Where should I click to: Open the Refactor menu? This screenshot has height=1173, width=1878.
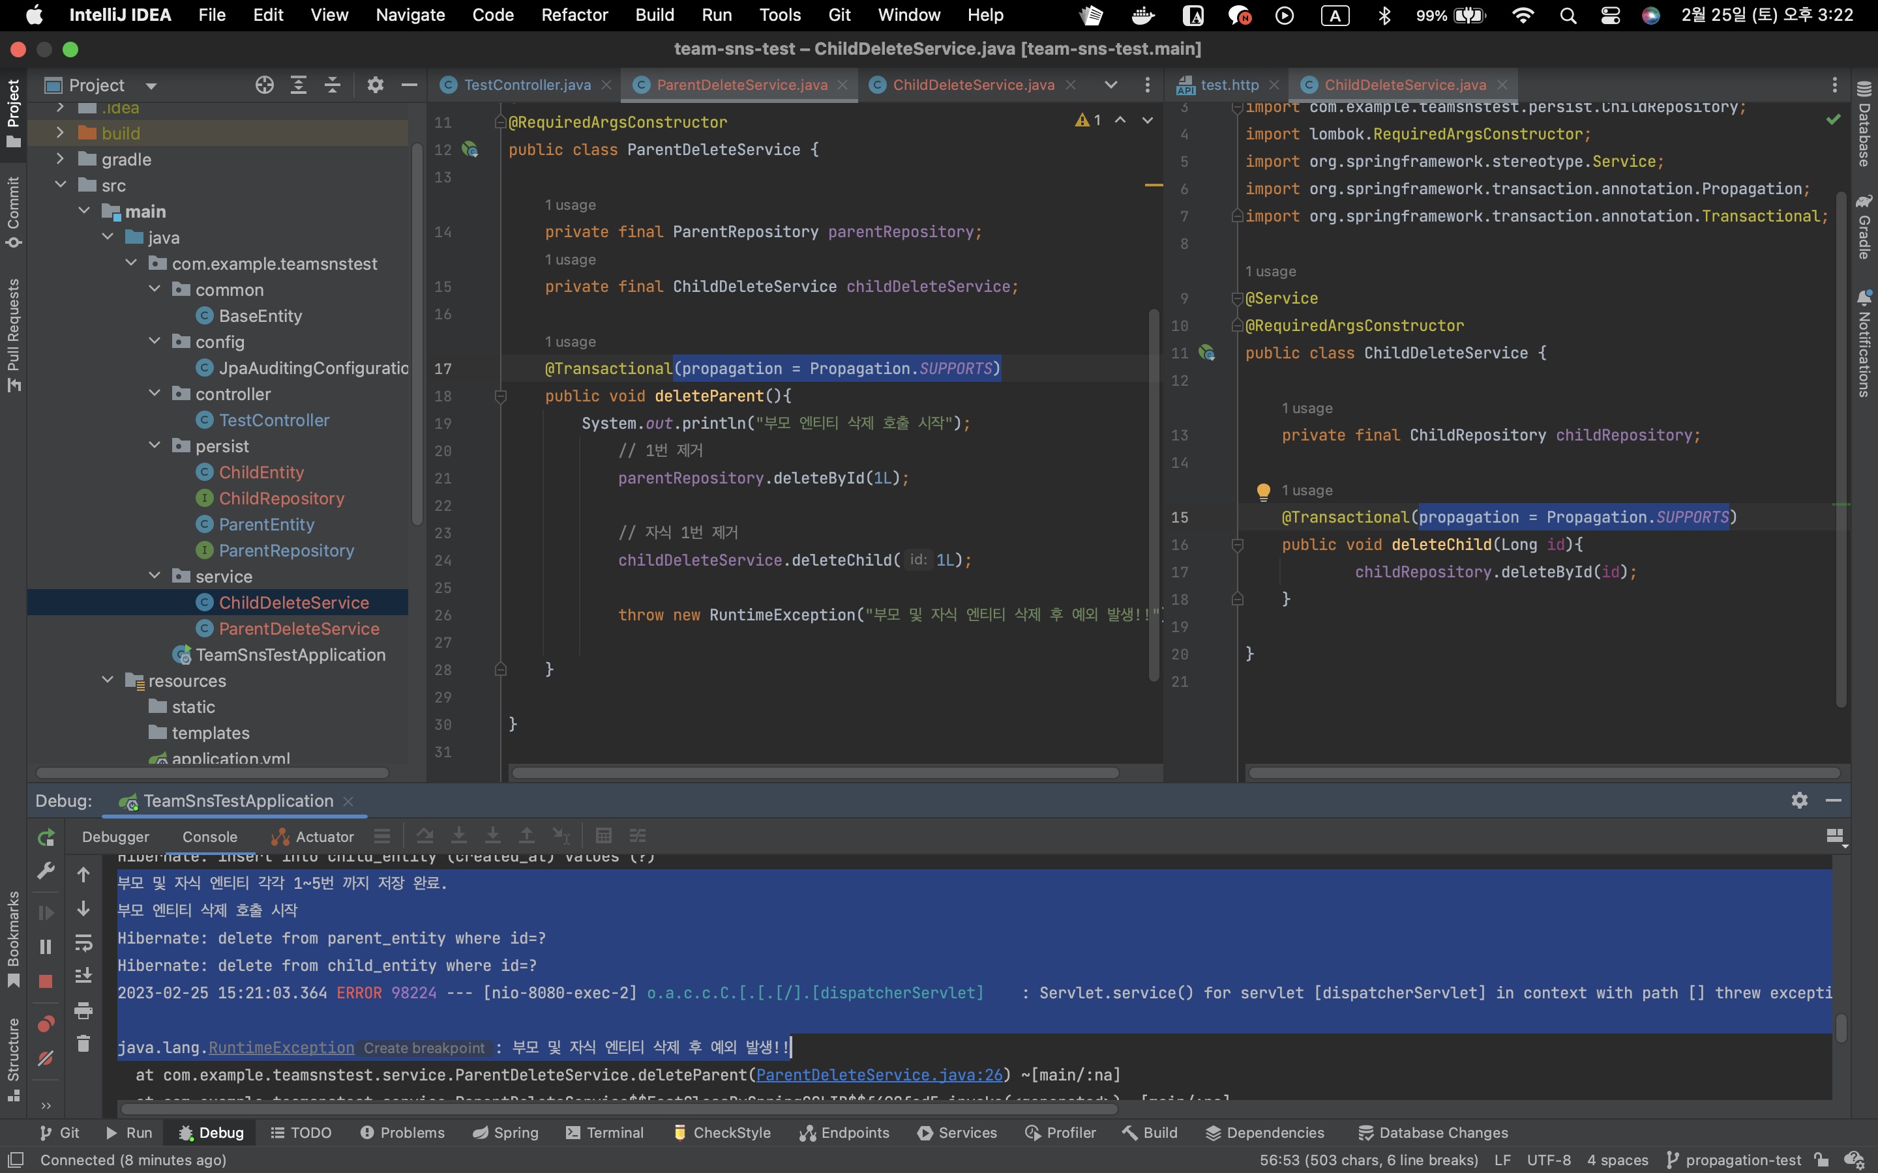574,16
